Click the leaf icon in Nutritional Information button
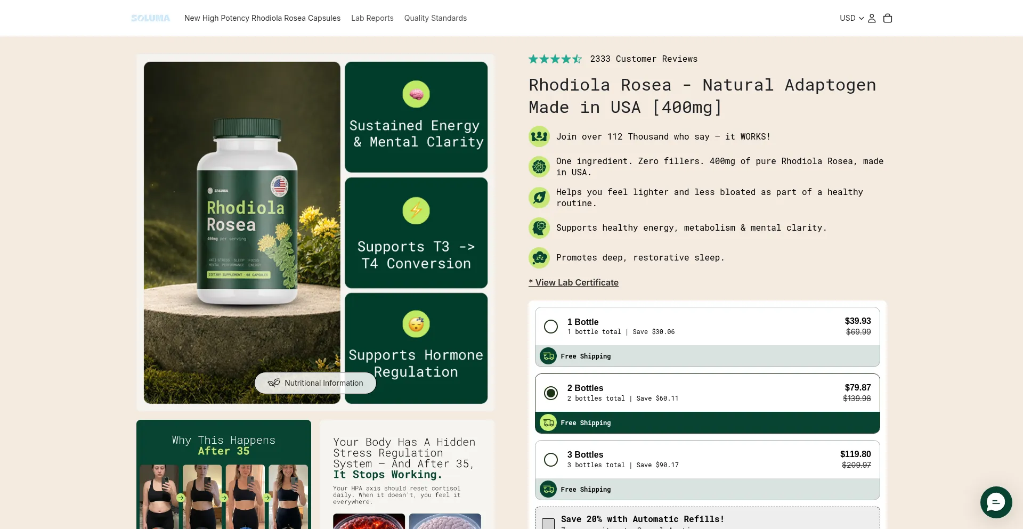 pyautogui.click(x=274, y=383)
